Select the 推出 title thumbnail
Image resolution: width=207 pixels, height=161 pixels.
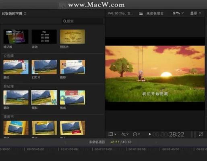[72, 97]
